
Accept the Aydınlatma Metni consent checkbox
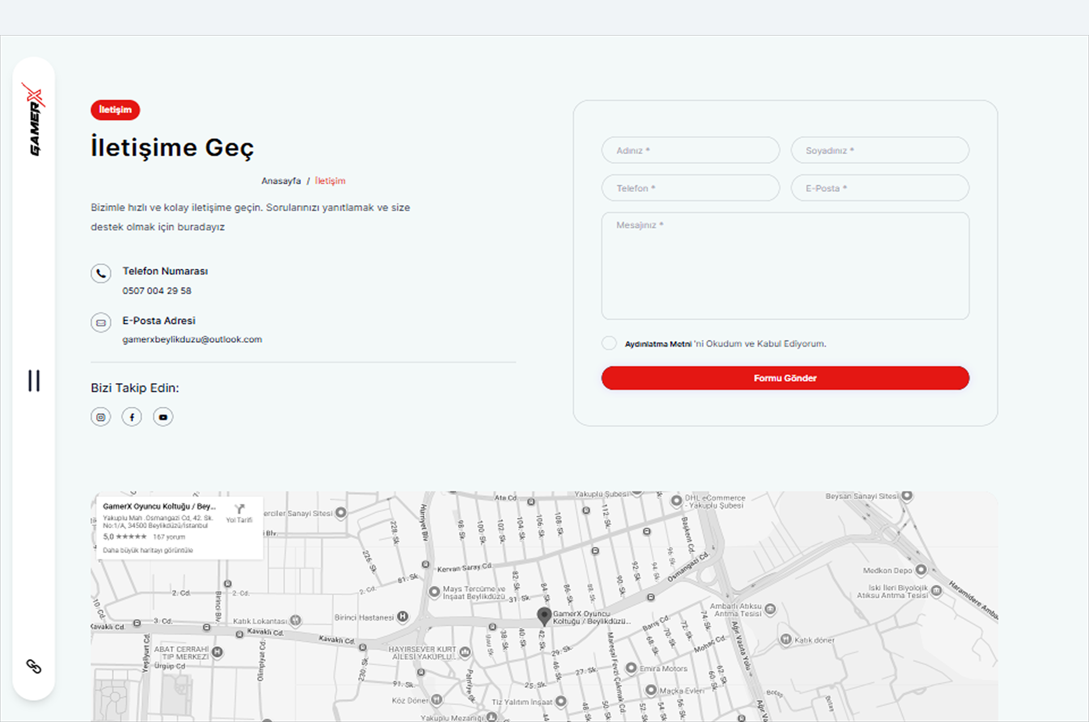pyautogui.click(x=609, y=343)
